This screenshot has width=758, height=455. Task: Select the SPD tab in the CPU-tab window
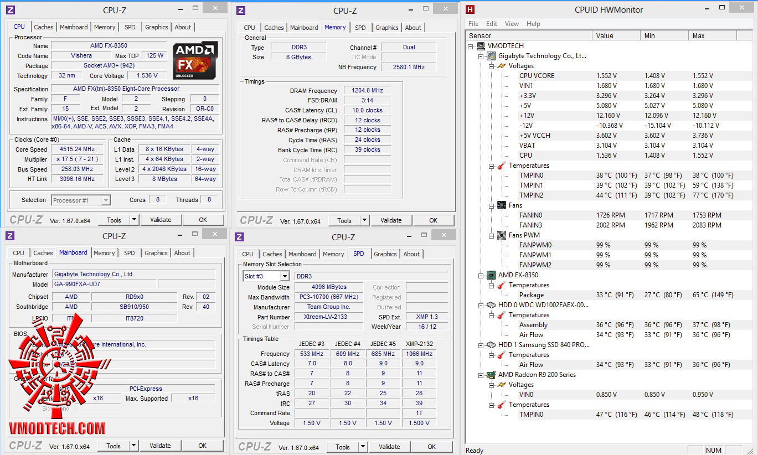130,27
